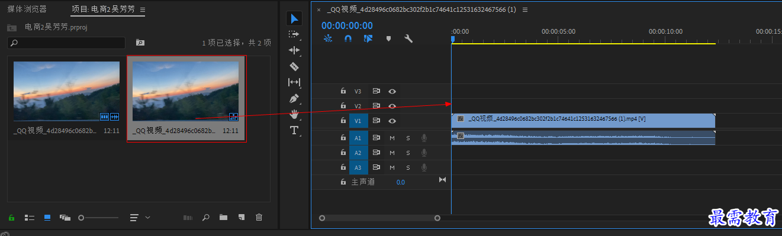Screen dimensions: 782x236
Task: Select the Slip tool
Action: 294,82
